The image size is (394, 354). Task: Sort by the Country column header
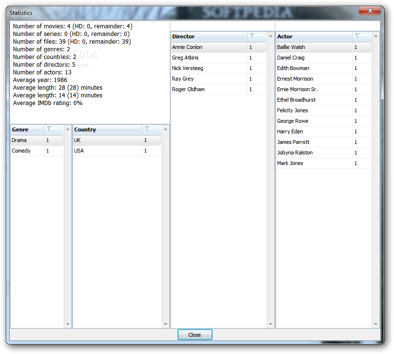(x=107, y=130)
